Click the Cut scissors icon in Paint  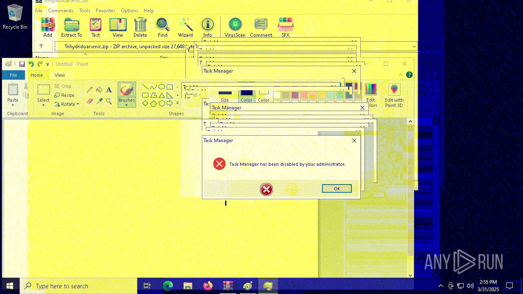pos(26,86)
